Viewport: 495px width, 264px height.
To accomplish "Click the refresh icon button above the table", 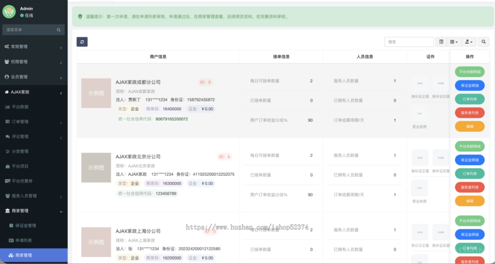I will 82,42.
